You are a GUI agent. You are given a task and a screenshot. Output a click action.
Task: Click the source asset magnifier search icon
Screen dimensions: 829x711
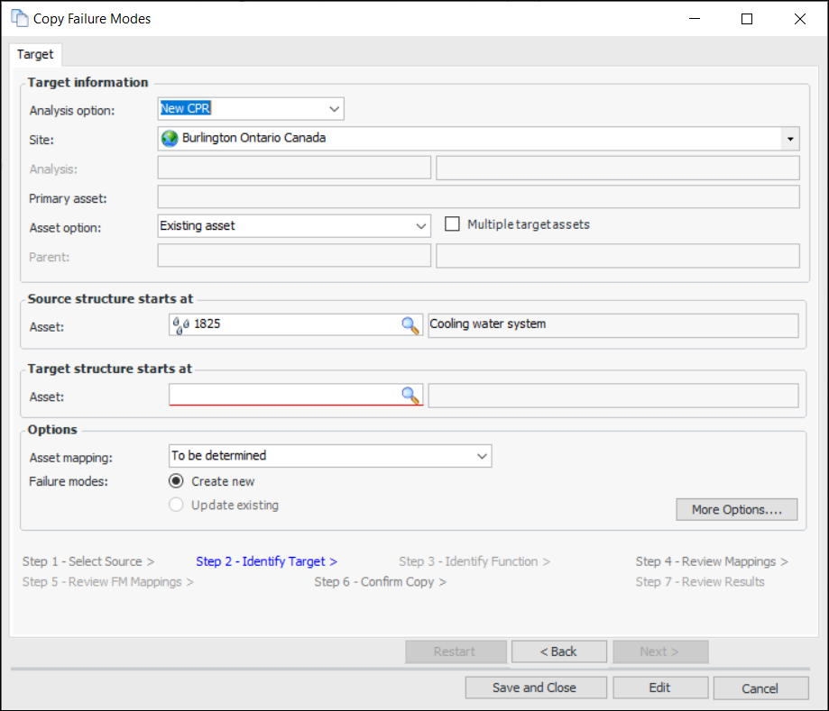[x=410, y=325]
